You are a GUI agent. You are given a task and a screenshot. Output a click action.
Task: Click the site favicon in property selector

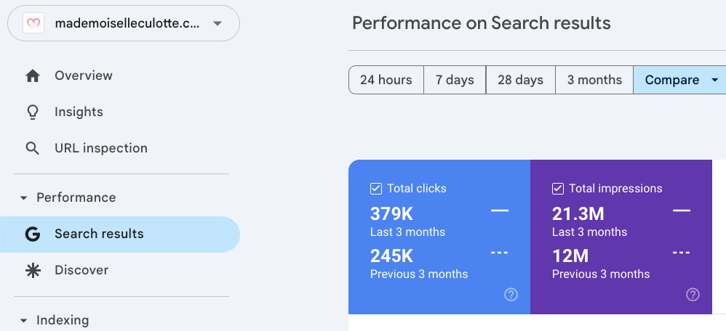[33, 24]
